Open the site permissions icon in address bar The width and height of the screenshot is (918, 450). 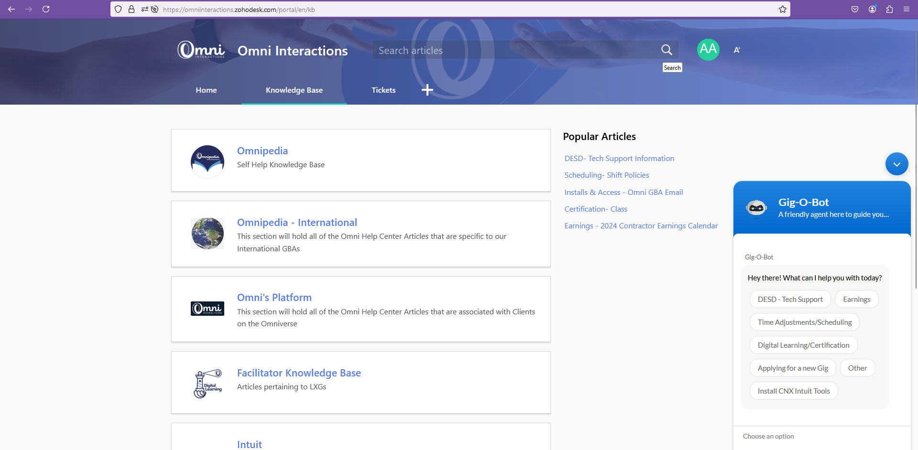[144, 9]
